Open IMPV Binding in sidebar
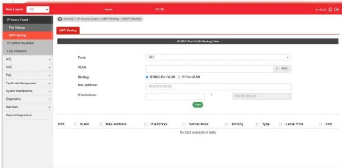Viewport: 342px width, 168px height. point(27,35)
